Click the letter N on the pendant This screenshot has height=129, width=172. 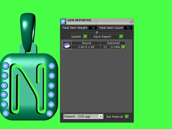[28, 89]
